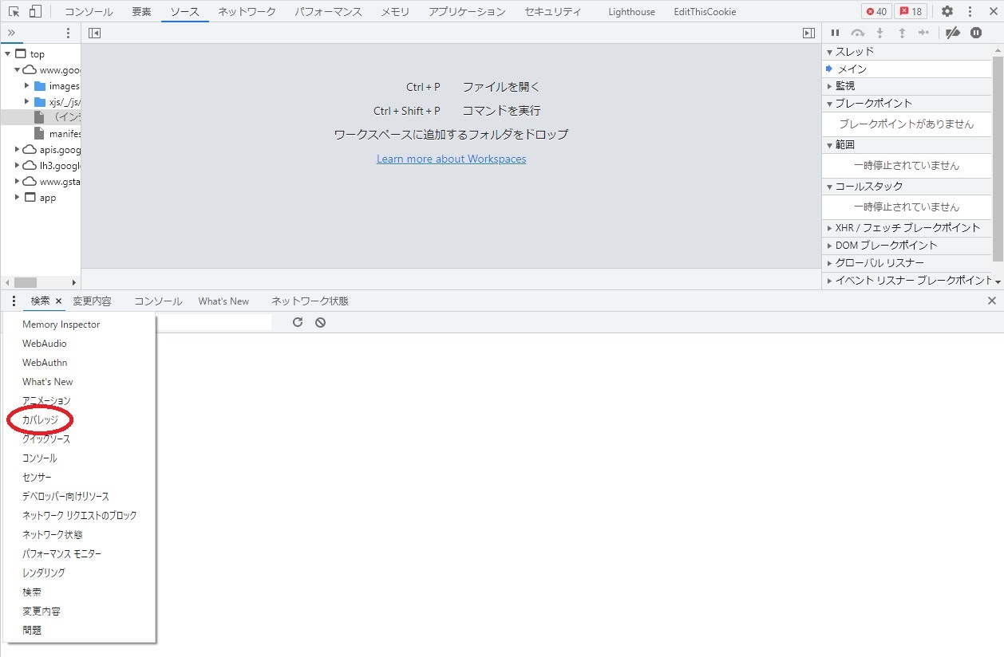The height and width of the screenshot is (657, 1004).
Task: Expand the www.gsta domain node
Action: click(x=18, y=181)
